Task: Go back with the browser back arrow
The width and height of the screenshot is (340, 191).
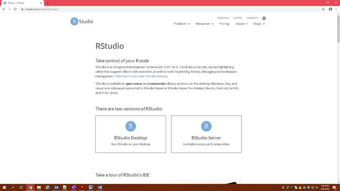Action: coord(4,9)
